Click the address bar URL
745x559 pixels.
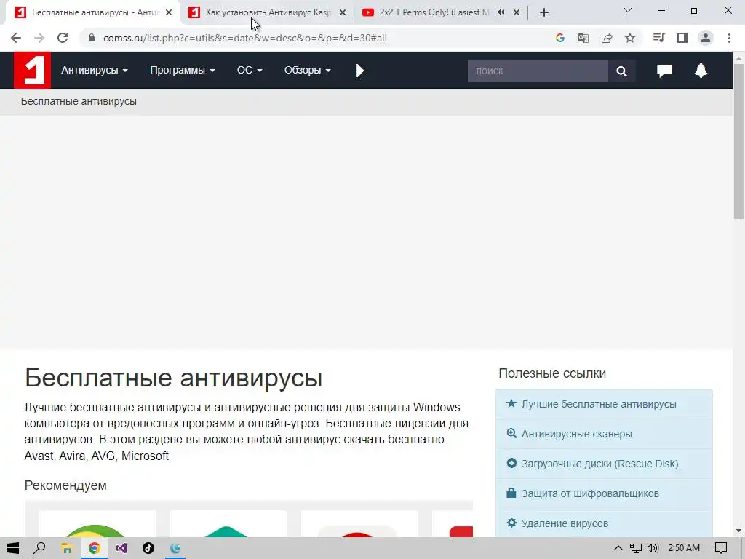pyautogui.click(x=244, y=38)
